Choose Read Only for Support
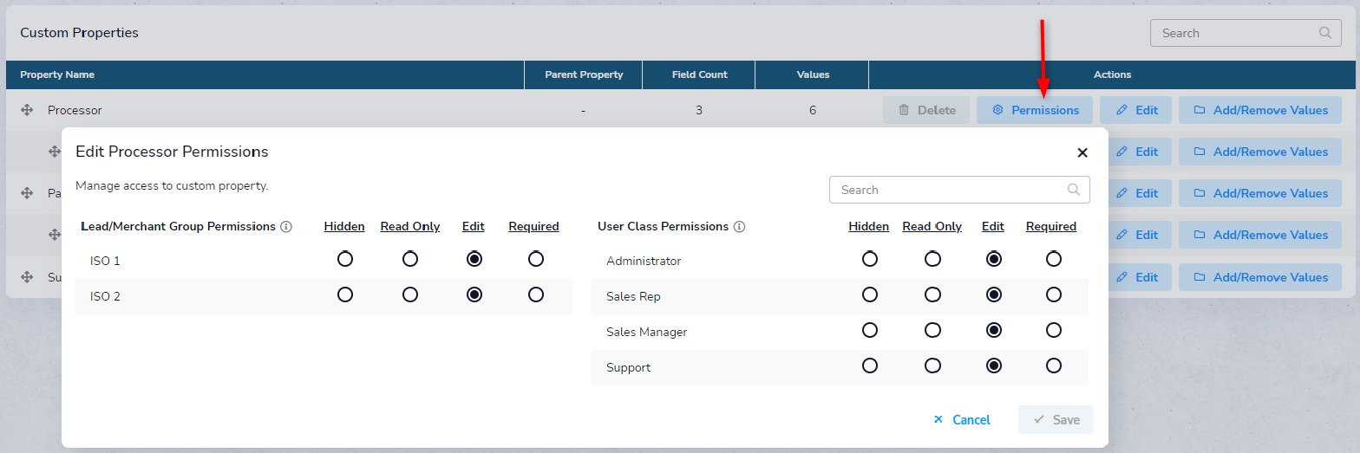 932,366
